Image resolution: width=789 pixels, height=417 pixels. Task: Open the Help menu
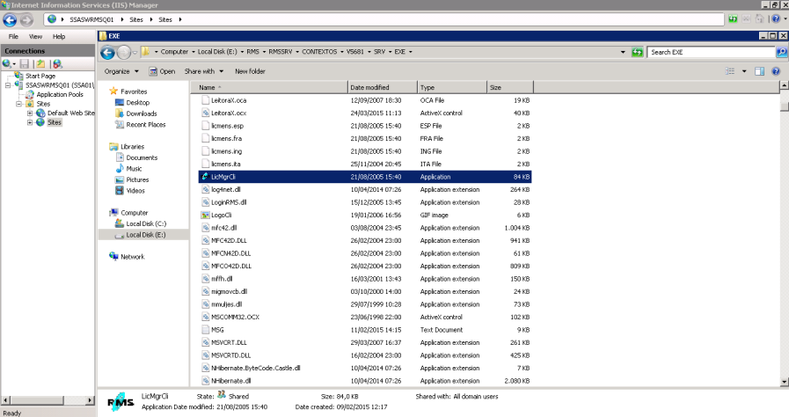click(59, 36)
